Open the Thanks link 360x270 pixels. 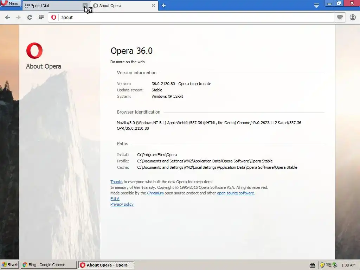point(116,182)
